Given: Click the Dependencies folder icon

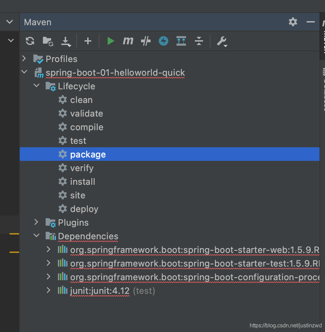Looking at the screenshot, I should tap(50, 236).
